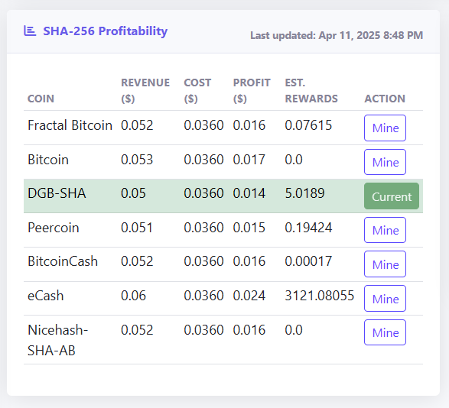The image size is (449, 408).
Task: Click Bitcoin est. rewards 0.0
Action: click(294, 160)
